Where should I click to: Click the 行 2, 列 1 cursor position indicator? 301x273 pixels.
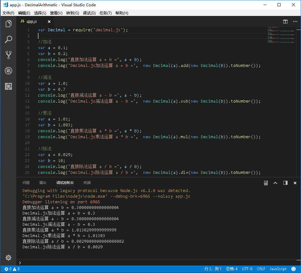point(213,269)
